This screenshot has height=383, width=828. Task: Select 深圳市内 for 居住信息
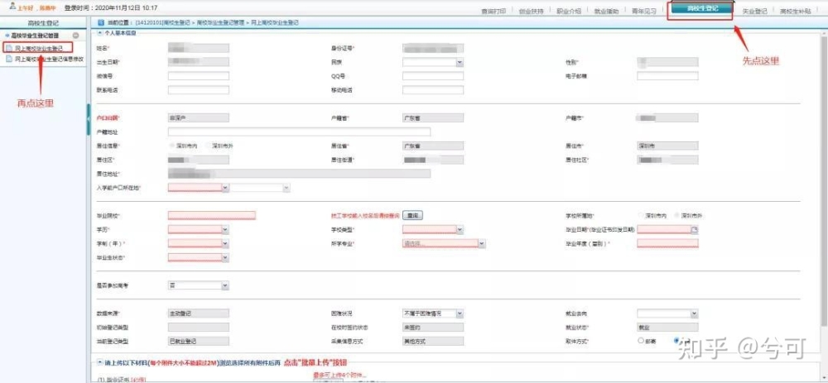click(x=171, y=146)
